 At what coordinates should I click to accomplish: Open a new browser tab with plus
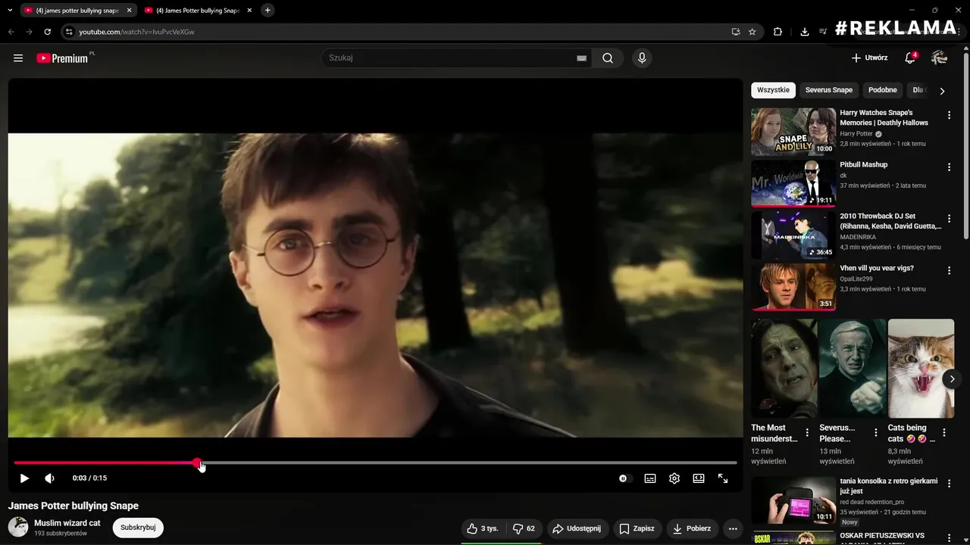click(x=268, y=11)
